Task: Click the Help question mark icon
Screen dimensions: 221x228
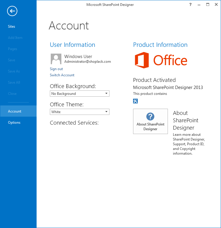Action: [x=190, y=4]
